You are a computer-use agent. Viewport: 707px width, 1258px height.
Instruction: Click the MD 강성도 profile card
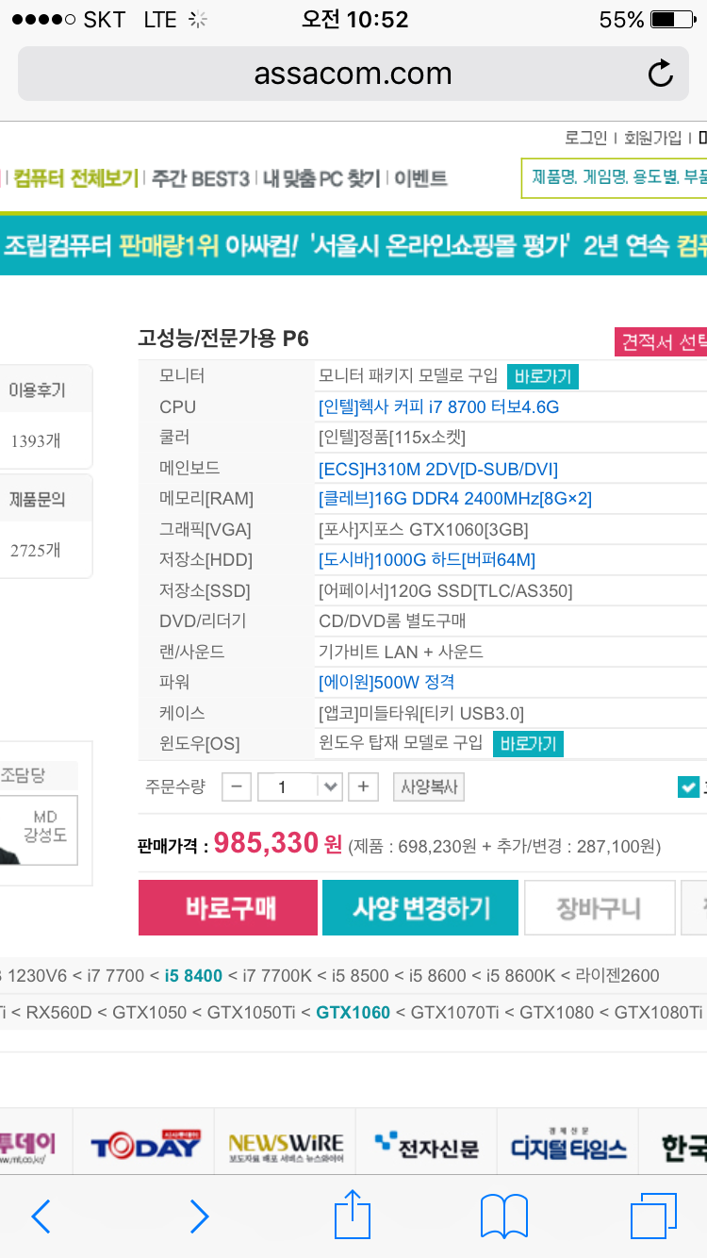click(39, 831)
